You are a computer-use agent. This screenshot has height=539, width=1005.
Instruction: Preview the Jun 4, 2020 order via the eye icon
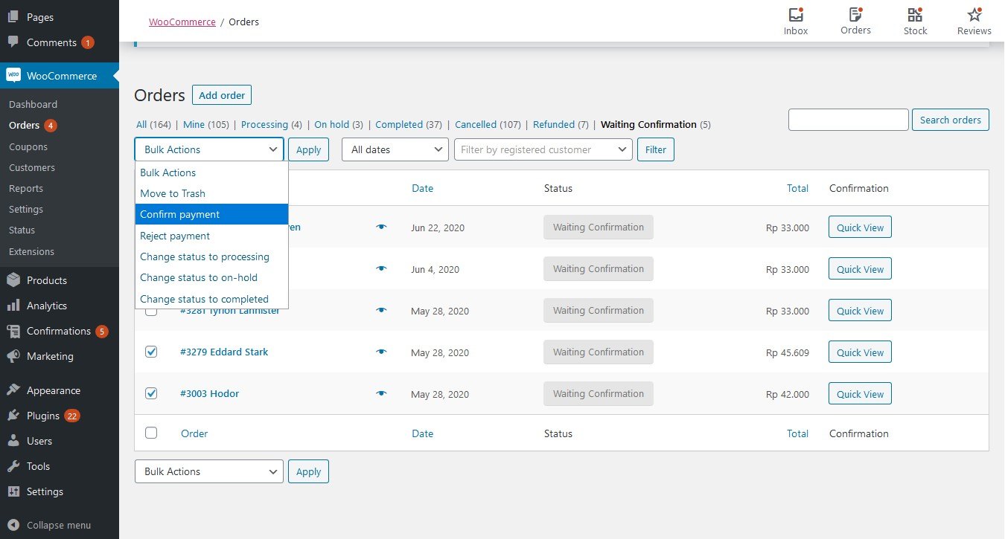click(x=382, y=268)
